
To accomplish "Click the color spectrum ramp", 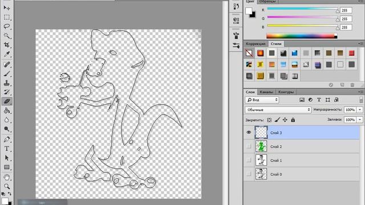I will click(302, 36).
